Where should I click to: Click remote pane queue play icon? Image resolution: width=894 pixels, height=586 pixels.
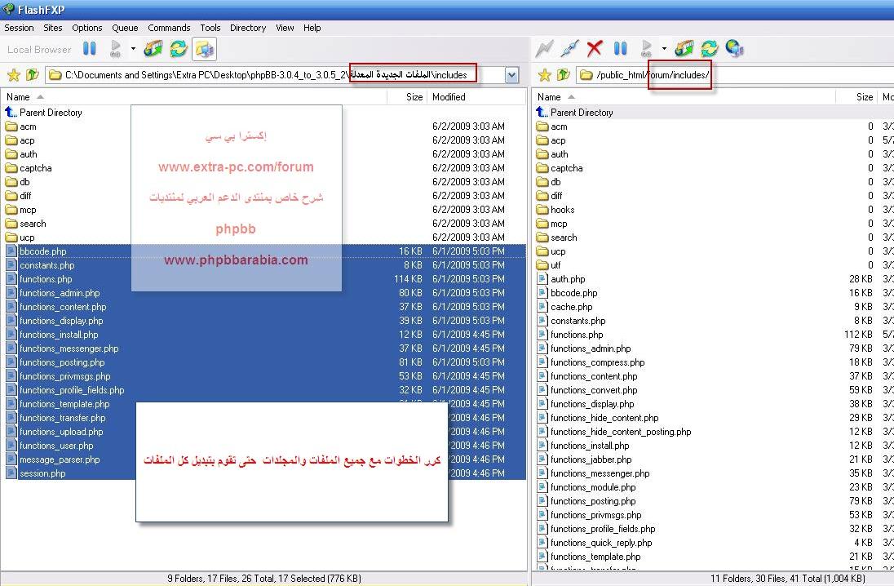pyautogui.click(x=647, y=48)
